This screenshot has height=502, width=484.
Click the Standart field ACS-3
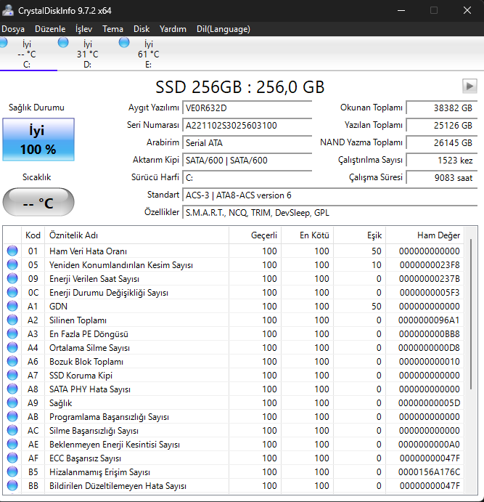coord(330,195)
